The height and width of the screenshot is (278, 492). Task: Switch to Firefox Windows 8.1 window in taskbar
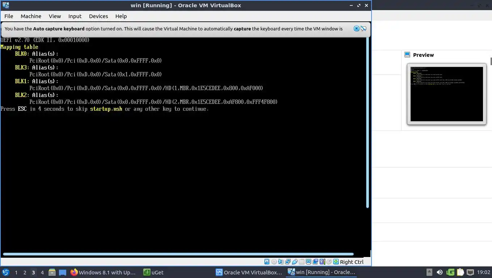(103, 272)
